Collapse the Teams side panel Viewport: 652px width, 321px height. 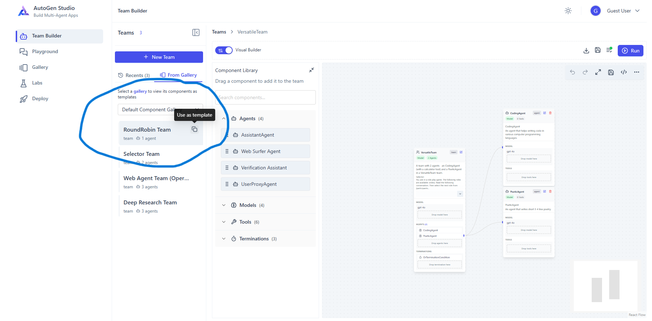point(196,32)
